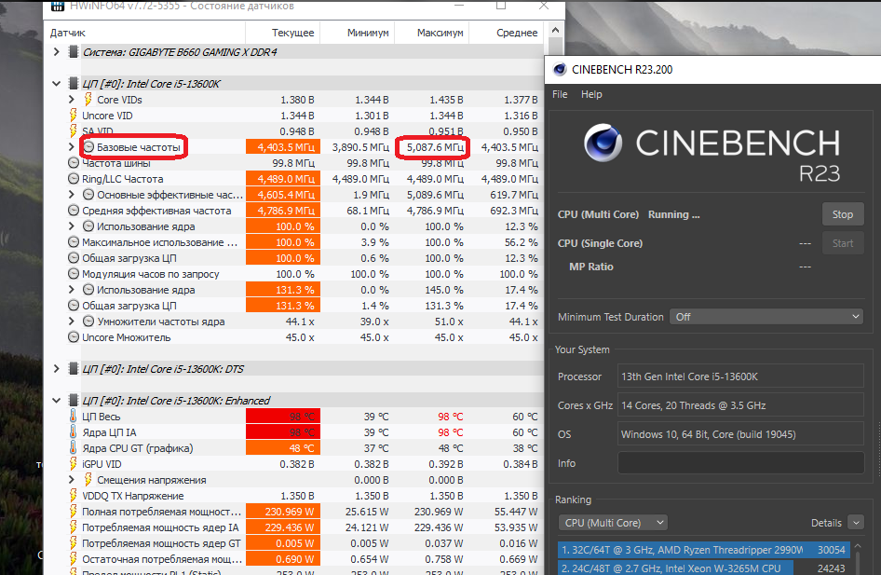The height and width of the screenshot is (575, 881).
Task: Click the lightning icon beside VDDQ TX Напряжение
Action: click(73, 495)
